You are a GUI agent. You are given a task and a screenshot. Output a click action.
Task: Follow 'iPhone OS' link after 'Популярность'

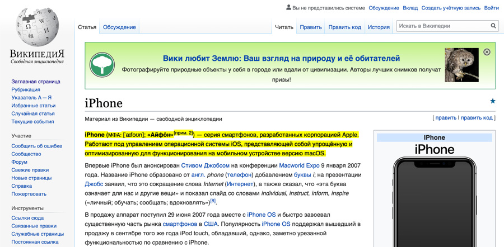tap(276, 224)
